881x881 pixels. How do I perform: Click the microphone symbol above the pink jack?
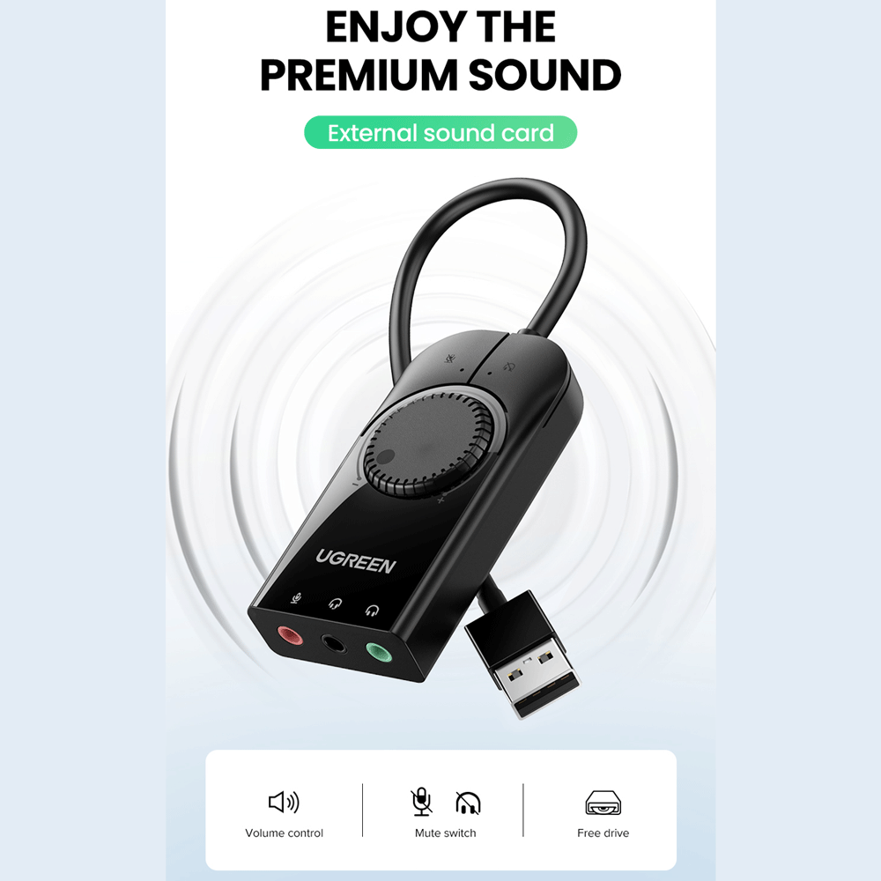coord(296,598)
